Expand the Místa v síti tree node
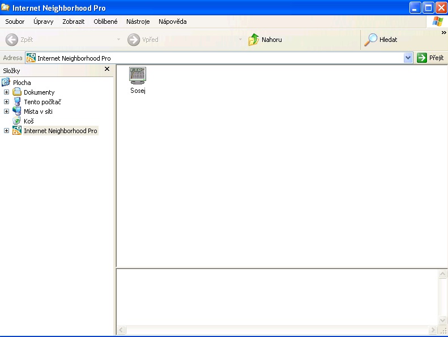The image size is (448, 337). click(6, 111)
